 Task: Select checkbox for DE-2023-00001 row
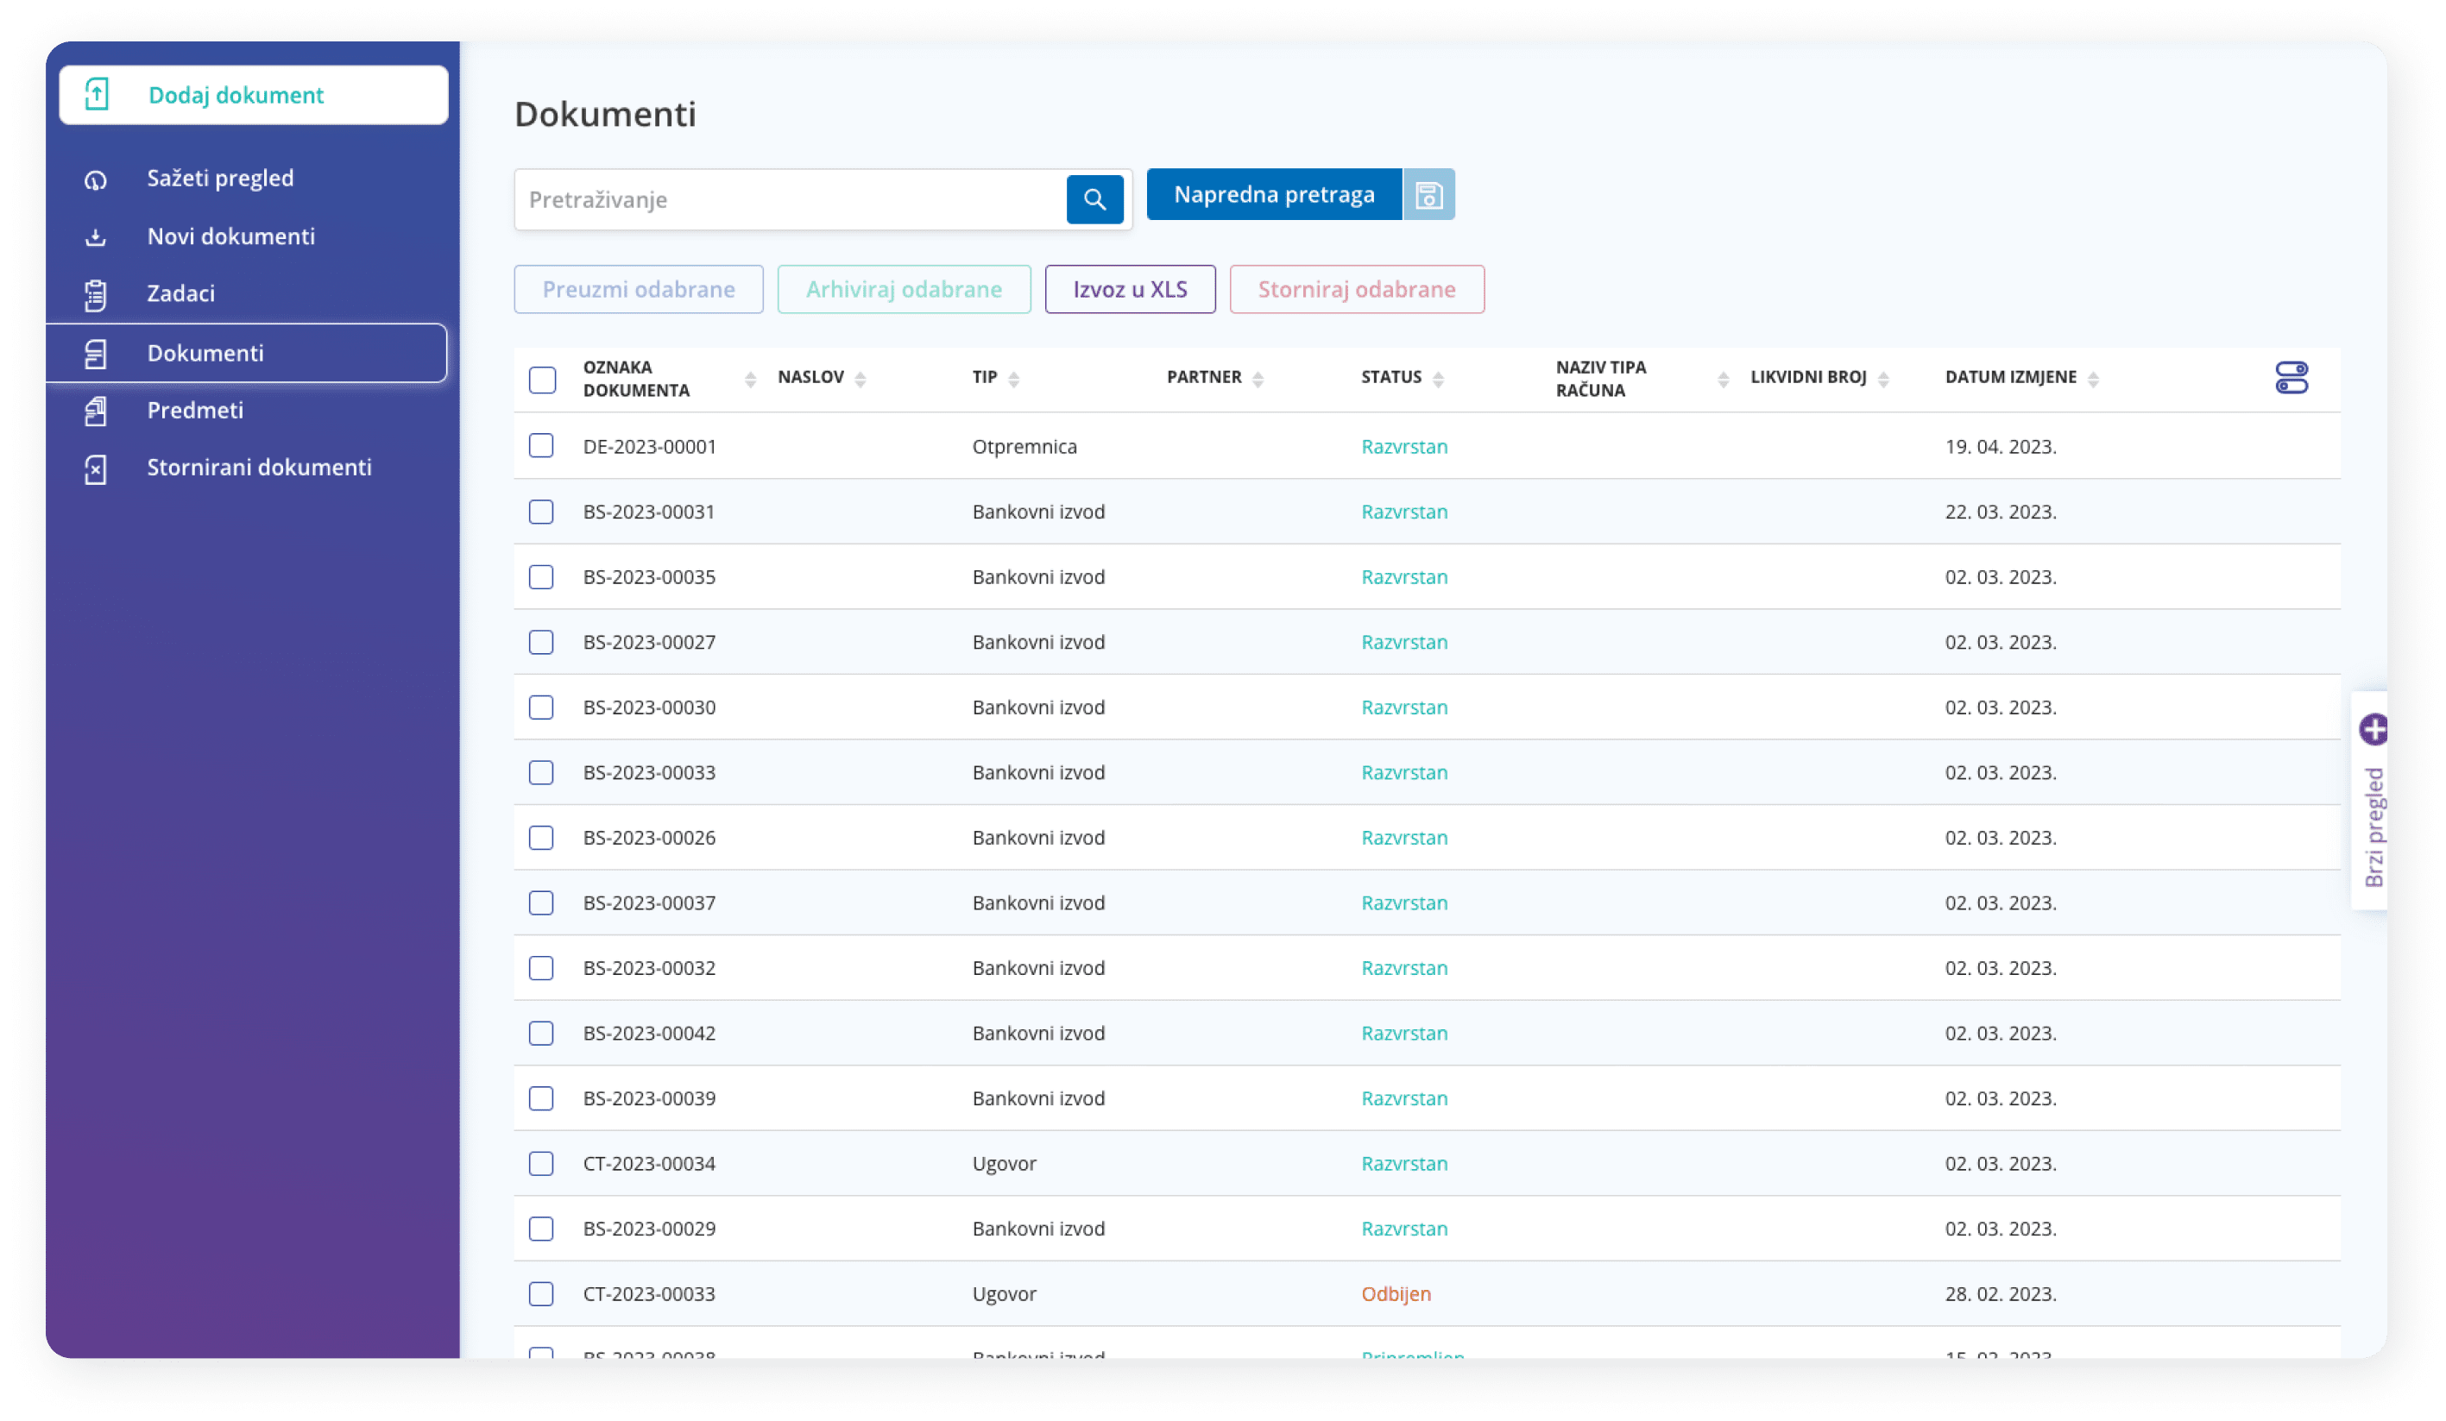point(540,446)
